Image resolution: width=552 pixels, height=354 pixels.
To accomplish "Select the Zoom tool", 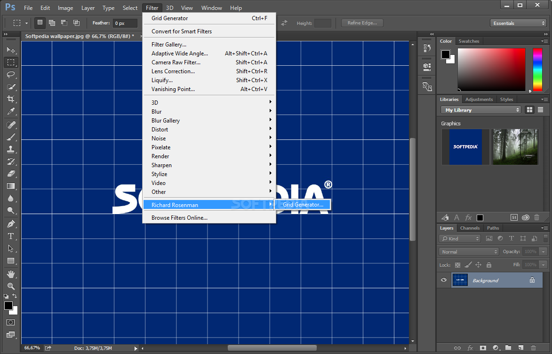I will click(x=11, y=286).
